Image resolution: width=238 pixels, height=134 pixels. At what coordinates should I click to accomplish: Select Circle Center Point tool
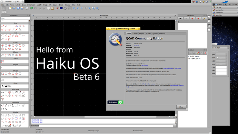pyautogui.click(x=2, y=46)
